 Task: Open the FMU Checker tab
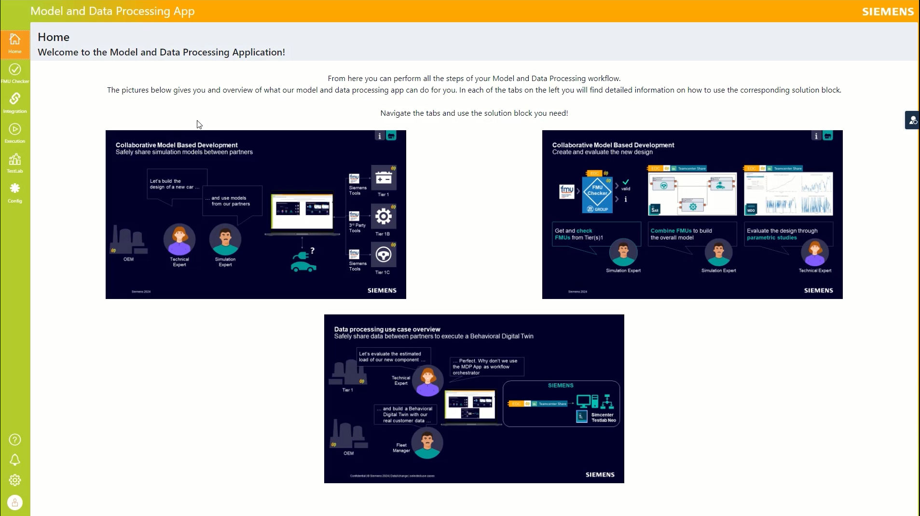click(x=15, y=73)
